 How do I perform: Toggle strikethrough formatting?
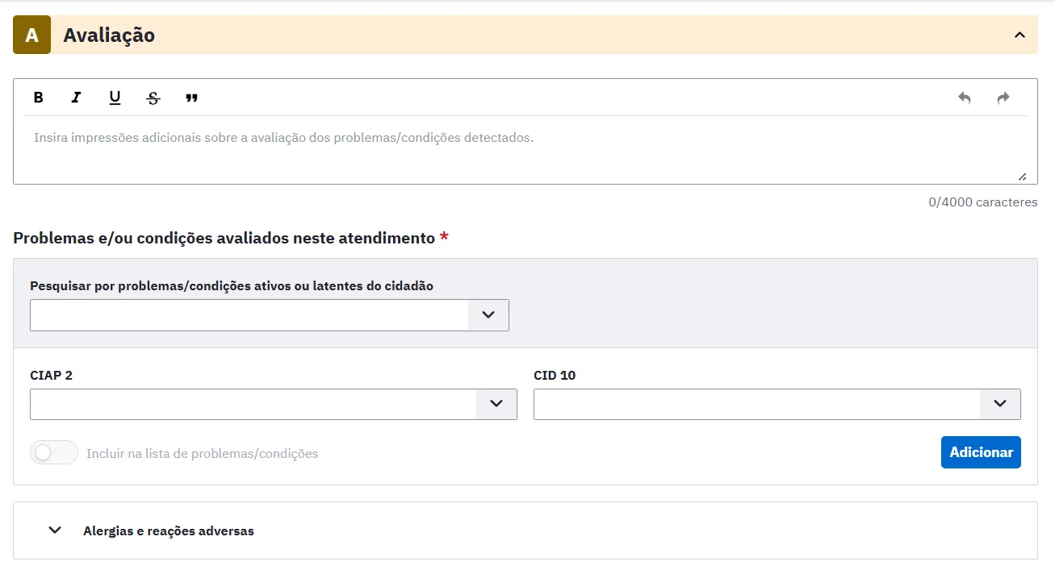pos(153,98)
